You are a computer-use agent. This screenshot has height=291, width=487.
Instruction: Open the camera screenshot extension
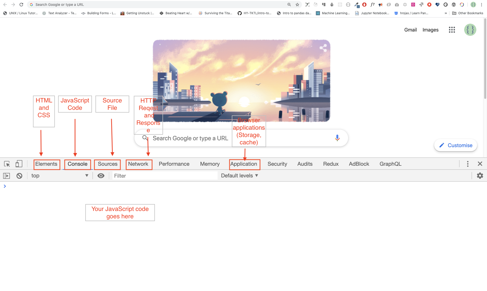[397, 5]
